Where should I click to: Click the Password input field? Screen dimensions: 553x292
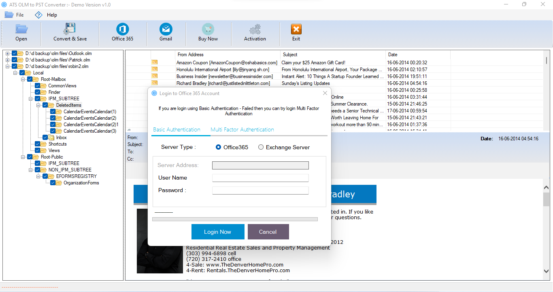[x=260, y=190]
